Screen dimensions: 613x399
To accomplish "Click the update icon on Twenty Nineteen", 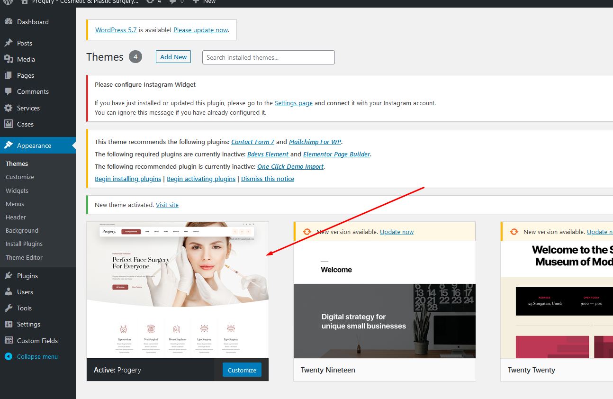I will tap(307, 232).
